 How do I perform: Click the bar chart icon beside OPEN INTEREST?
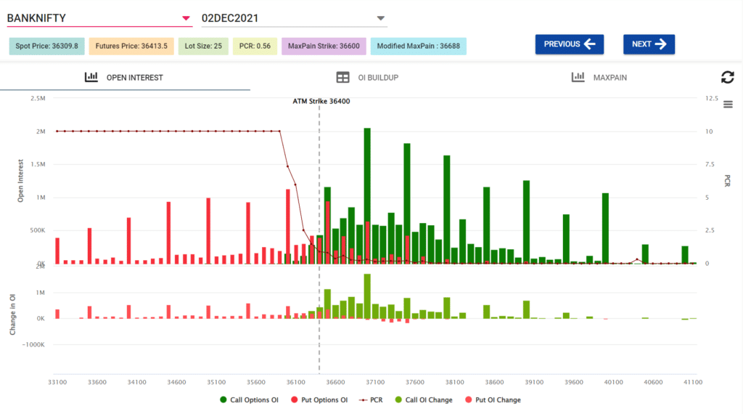(91, 77)
